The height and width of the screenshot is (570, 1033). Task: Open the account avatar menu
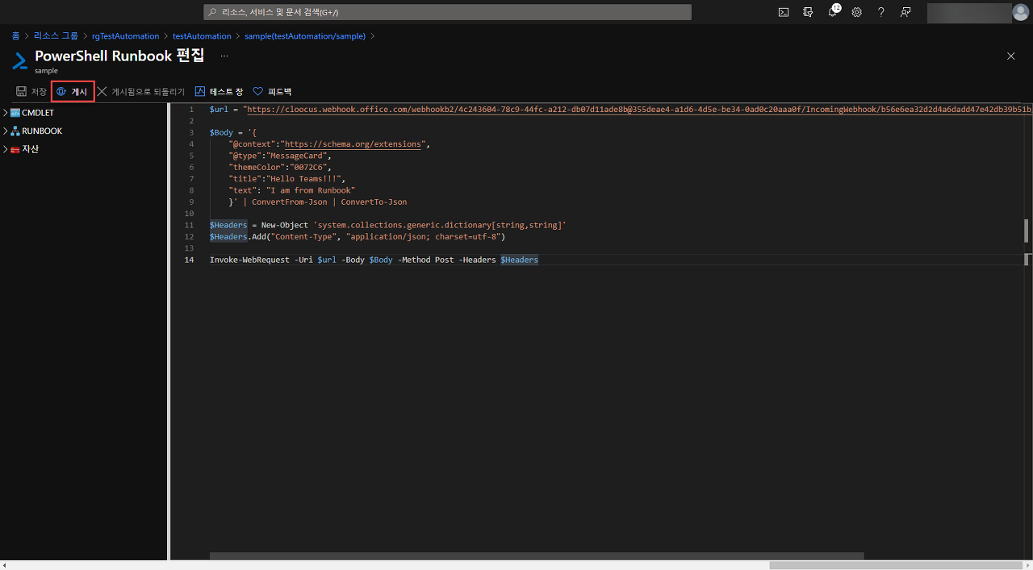(1022, 12)
